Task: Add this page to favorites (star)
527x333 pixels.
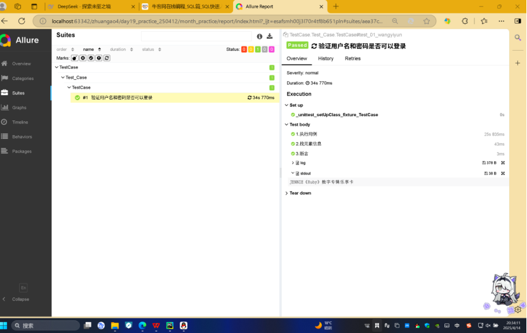Action: (427, 21)
